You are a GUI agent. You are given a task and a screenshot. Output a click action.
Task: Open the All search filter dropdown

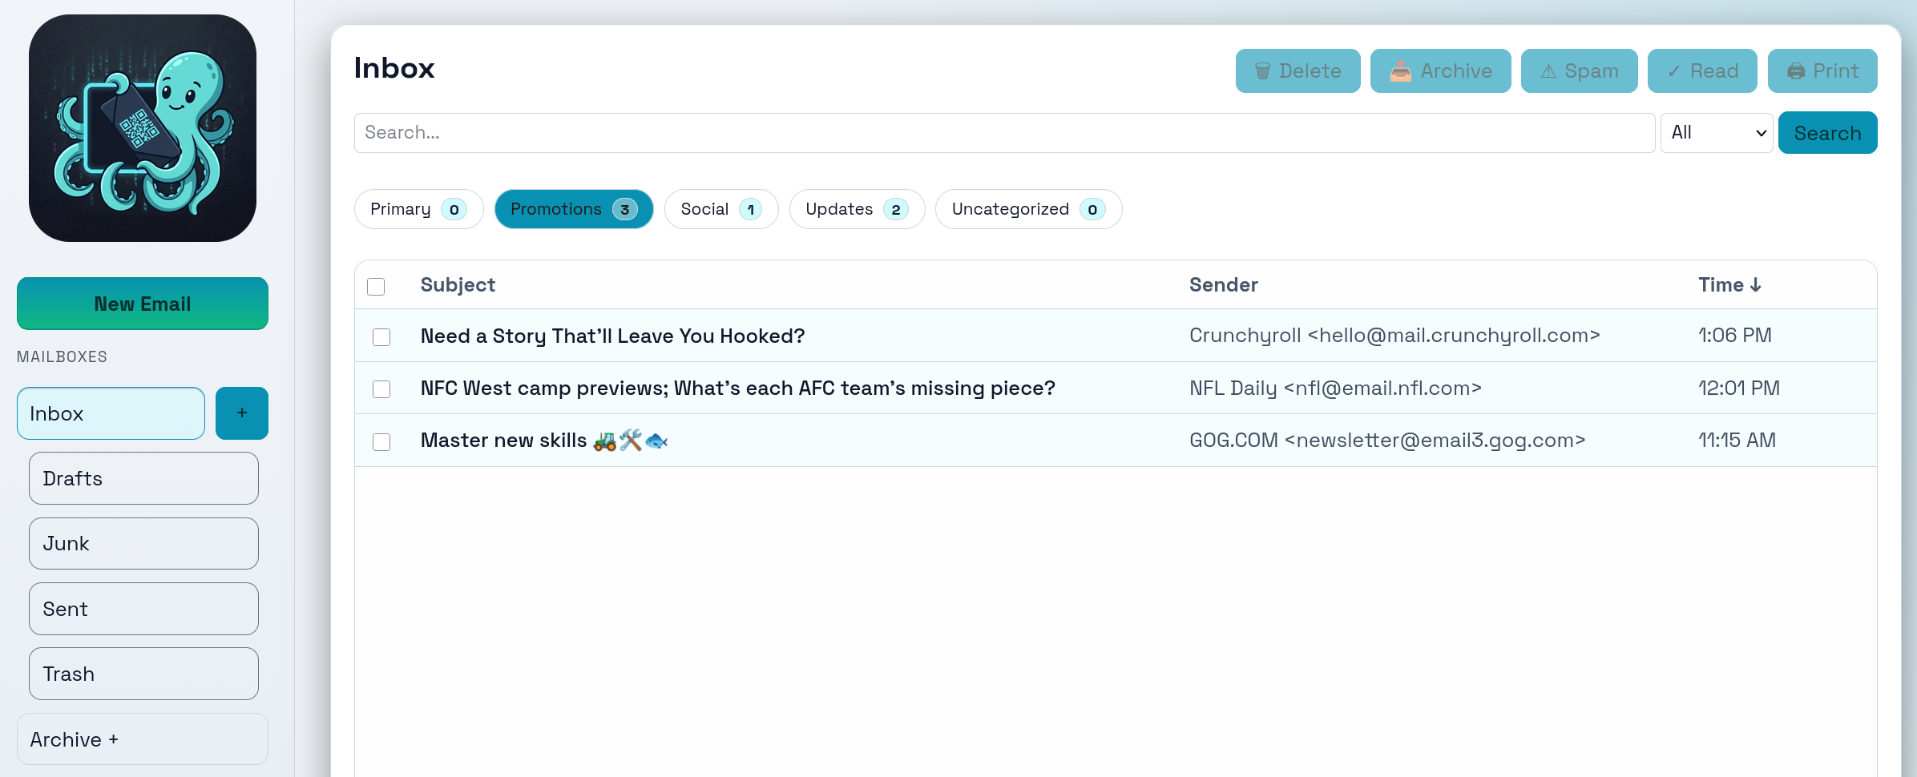click(1717, 133)
